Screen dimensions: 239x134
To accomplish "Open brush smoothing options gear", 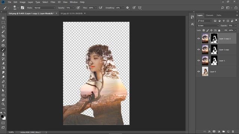I will (x=127, y=7).
